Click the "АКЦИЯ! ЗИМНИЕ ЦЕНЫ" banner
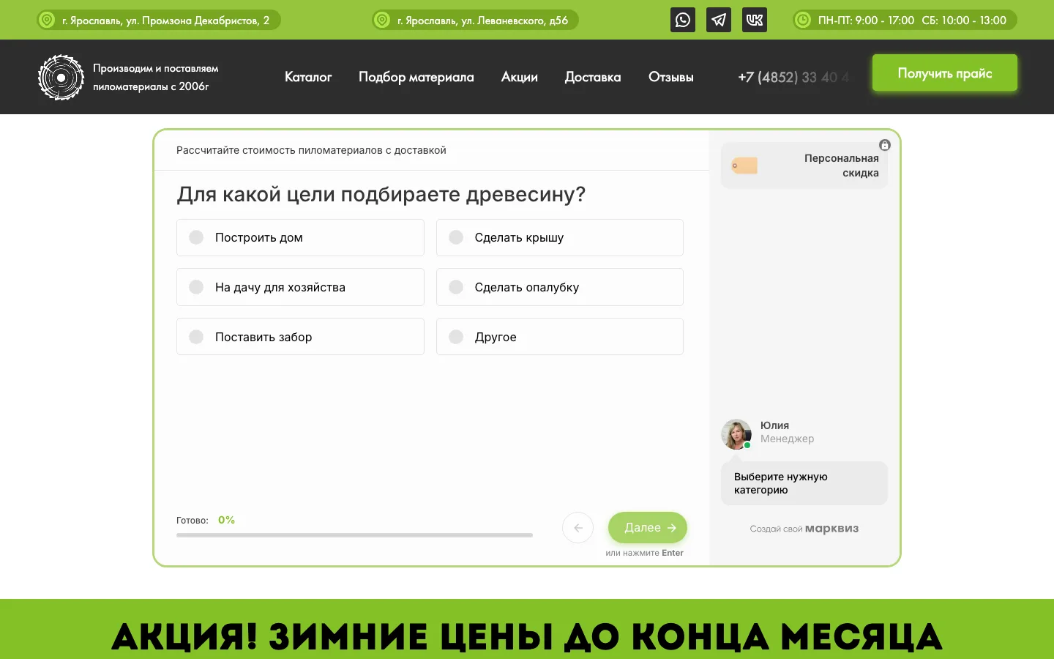The height and width of the screenshot is (659, 1054). (527, 636)
